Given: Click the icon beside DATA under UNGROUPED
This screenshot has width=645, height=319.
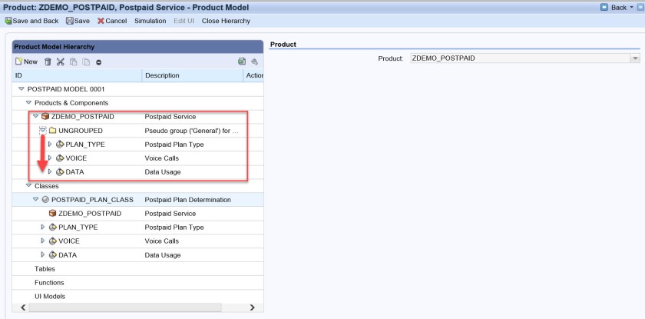Looking at the screenshot, I should click(x=60, y=172).
